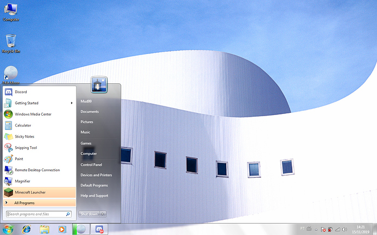
Task: Open Internet Explorer from the taskbar
Action: tap(26, 229)
